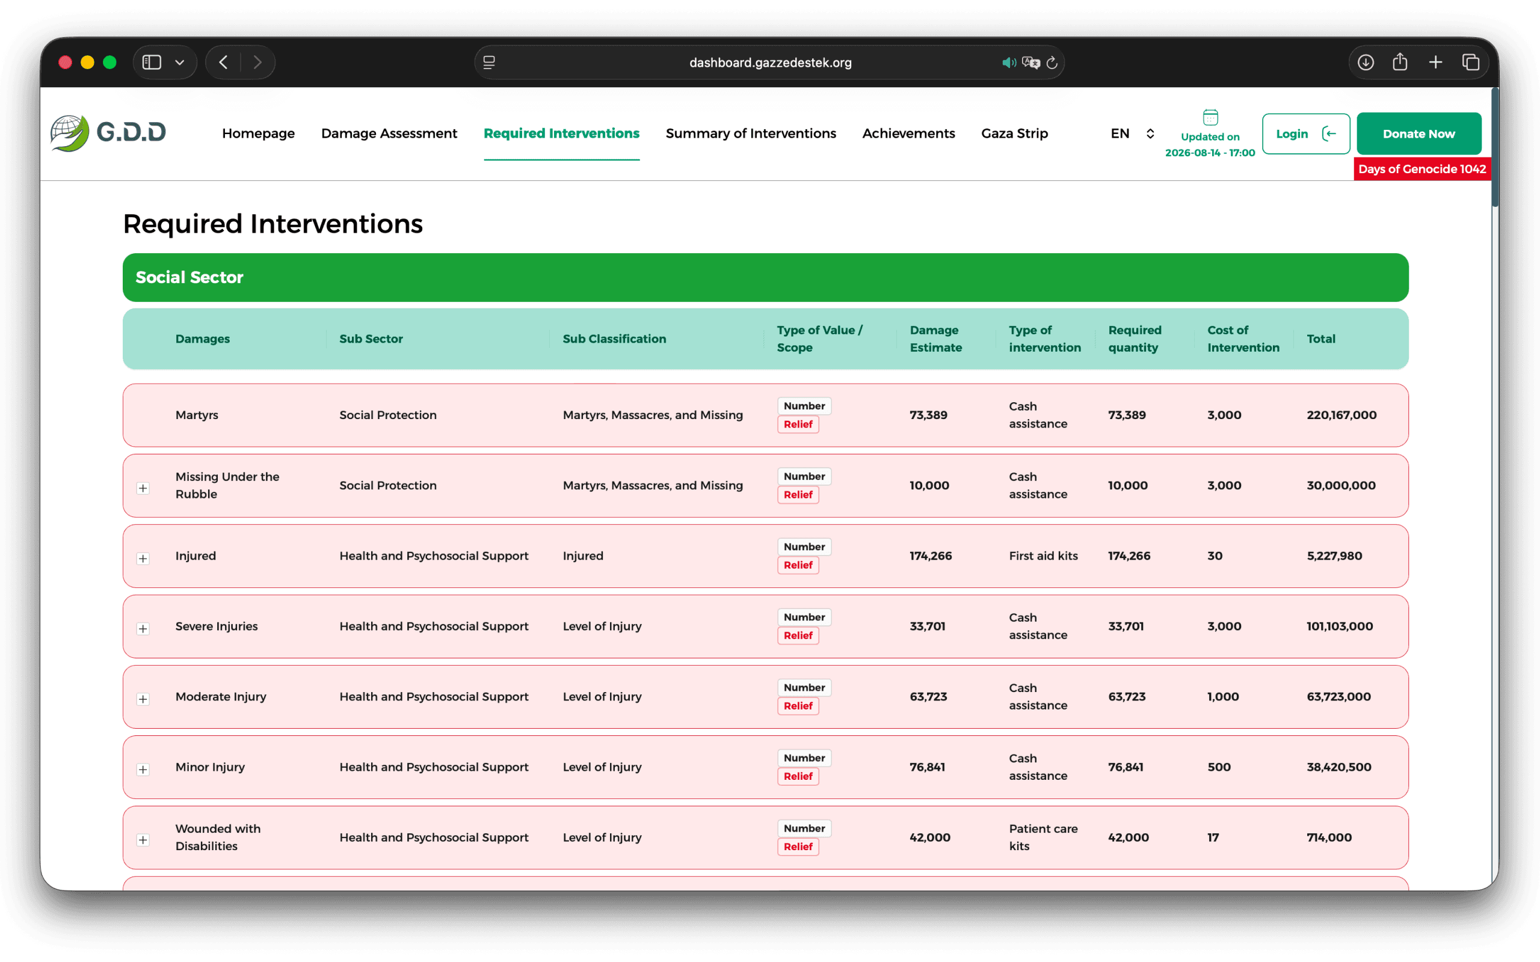Switch to Damage Assessment tab
Viewport: 1540px width, 962px height.
(x=389, y=133)
